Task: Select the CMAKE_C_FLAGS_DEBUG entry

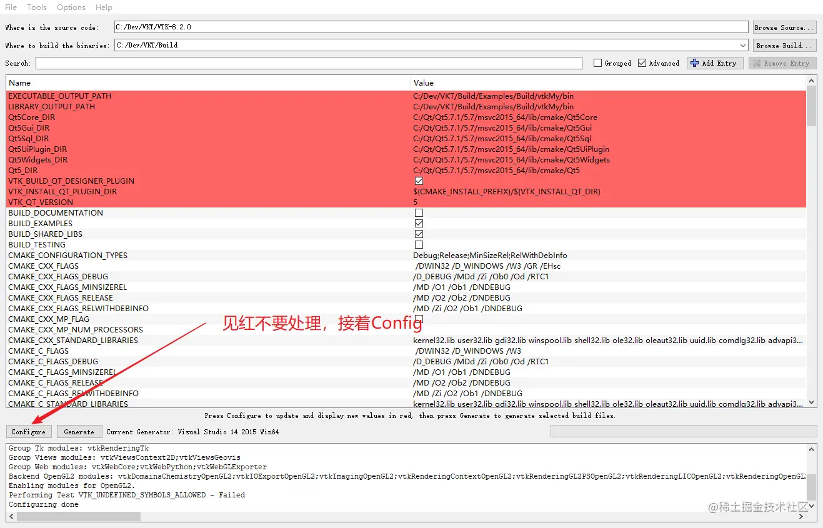Action: tap(53, 362)
